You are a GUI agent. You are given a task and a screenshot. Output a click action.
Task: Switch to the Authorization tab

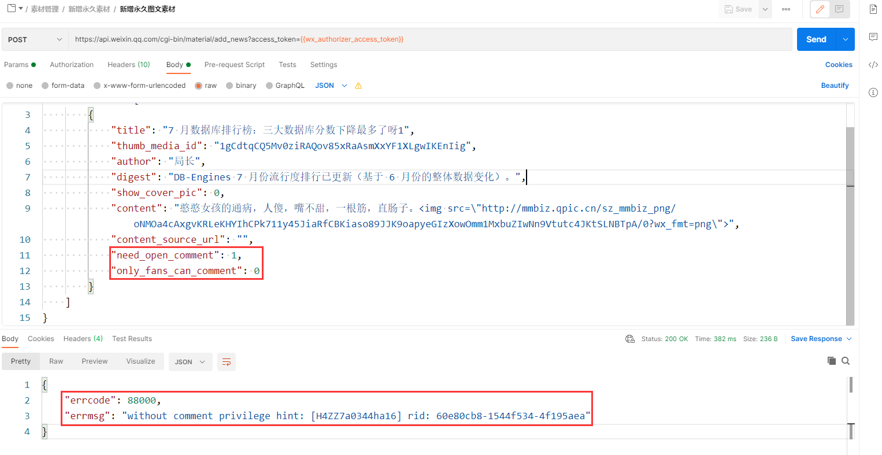coord(72,65)
